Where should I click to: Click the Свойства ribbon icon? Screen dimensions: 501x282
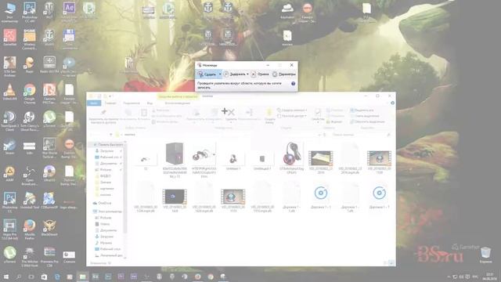coord(318,112)
